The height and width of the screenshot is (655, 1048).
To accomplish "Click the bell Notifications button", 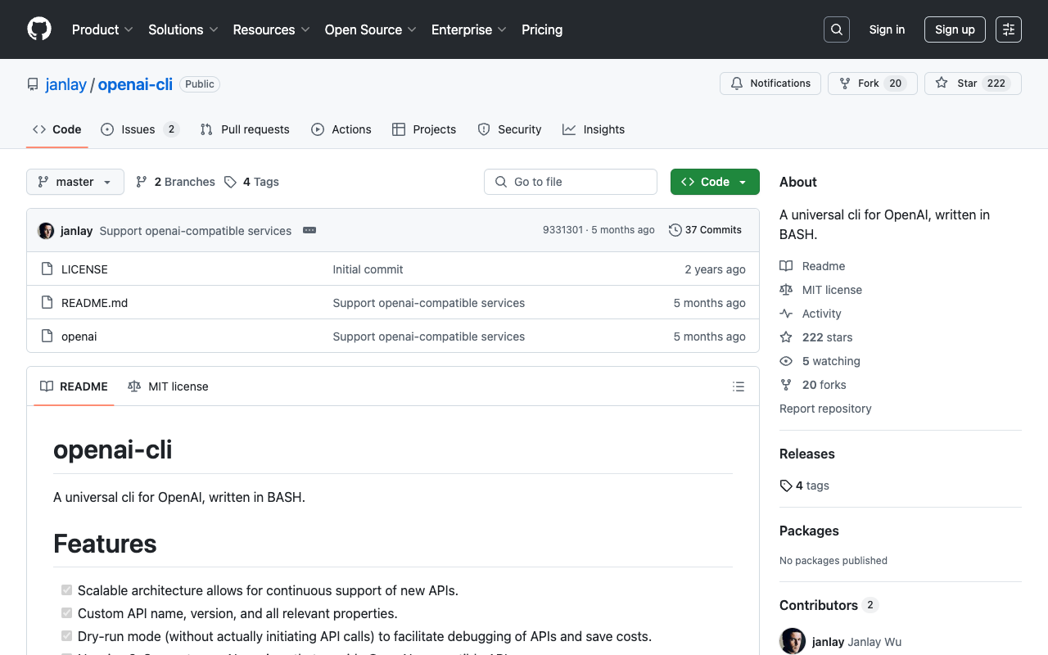I will 770,84.
